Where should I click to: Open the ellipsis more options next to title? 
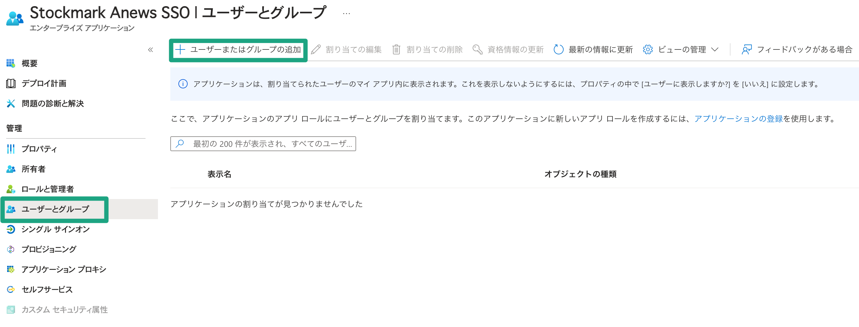tap(346, 14)
